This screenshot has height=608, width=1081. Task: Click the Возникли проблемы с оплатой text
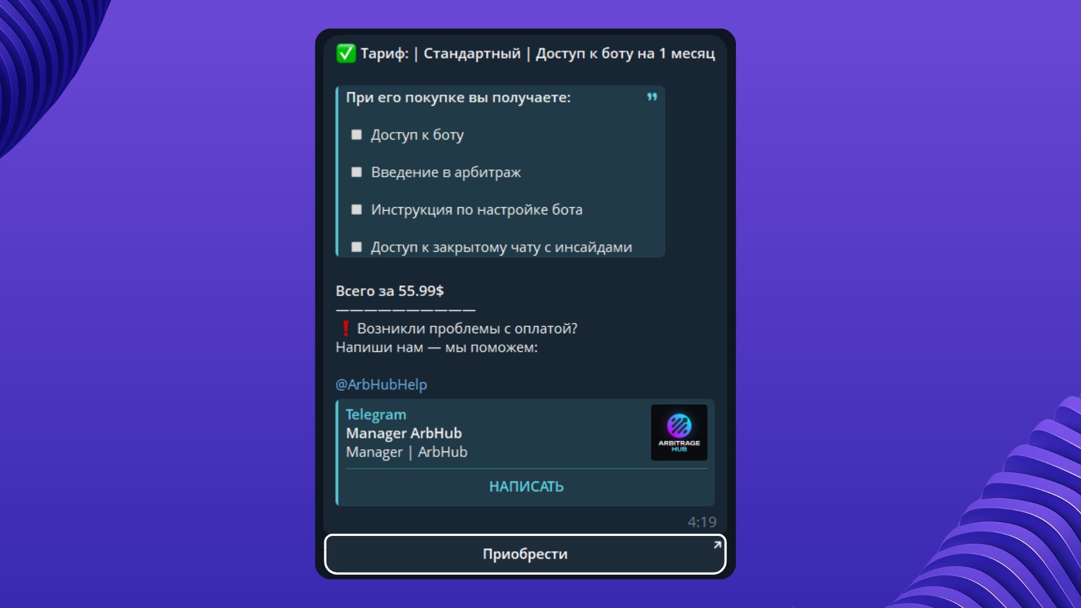pos(467,328)
